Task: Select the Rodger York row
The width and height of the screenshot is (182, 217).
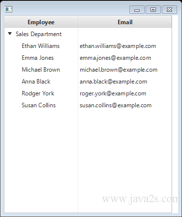Action: tap(88, 93)
